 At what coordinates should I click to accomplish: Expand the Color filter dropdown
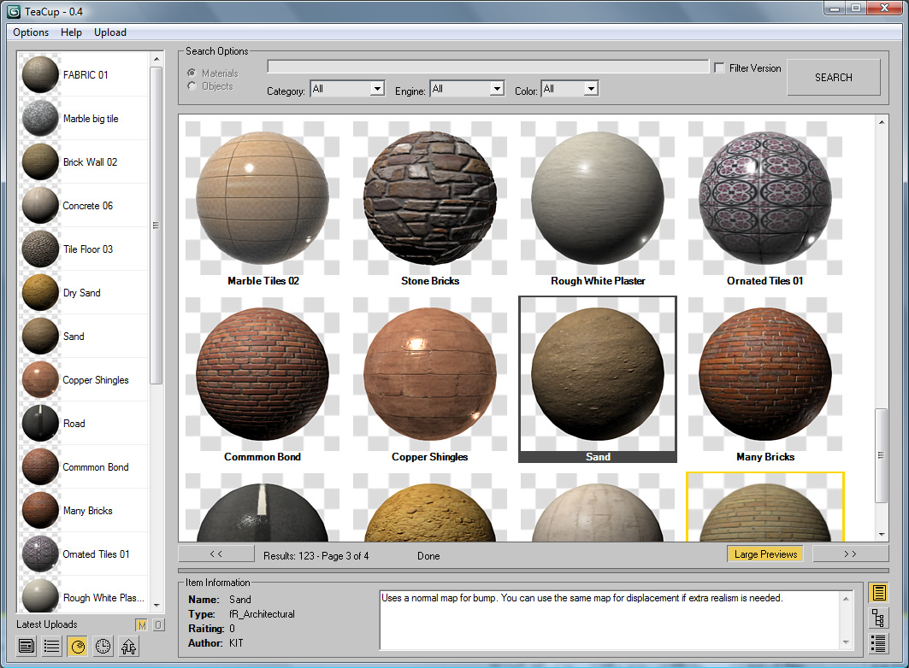tap(570, 89)
